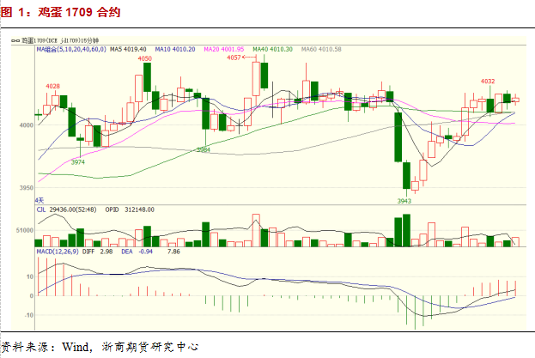Click the MA5 4019.40 indicator value

[128, 50]
